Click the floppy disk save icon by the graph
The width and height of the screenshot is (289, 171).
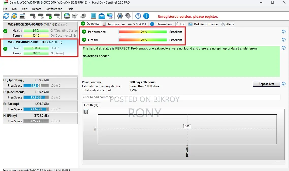coord(86,112)
